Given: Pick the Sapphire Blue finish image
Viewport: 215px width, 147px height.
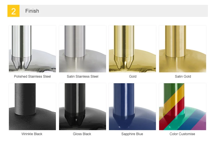Looking at the screenshot, I should click(132, 107).
